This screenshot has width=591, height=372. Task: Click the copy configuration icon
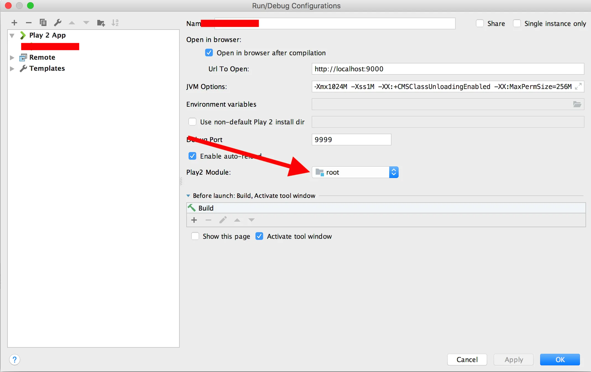coord(43,23)
